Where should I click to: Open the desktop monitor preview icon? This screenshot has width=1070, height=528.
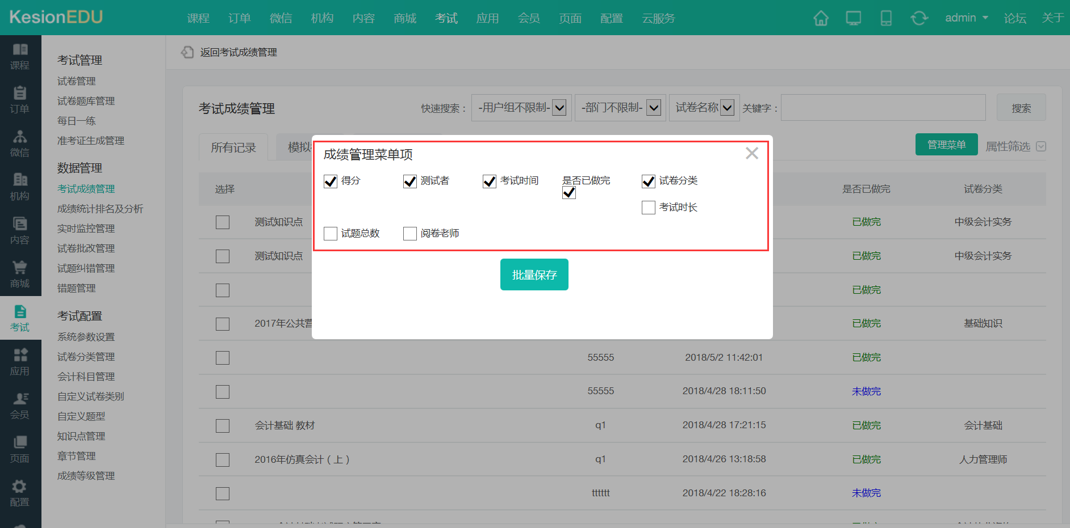[853, 18]
